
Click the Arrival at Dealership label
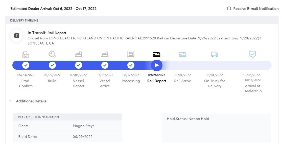tap(252, 88)
